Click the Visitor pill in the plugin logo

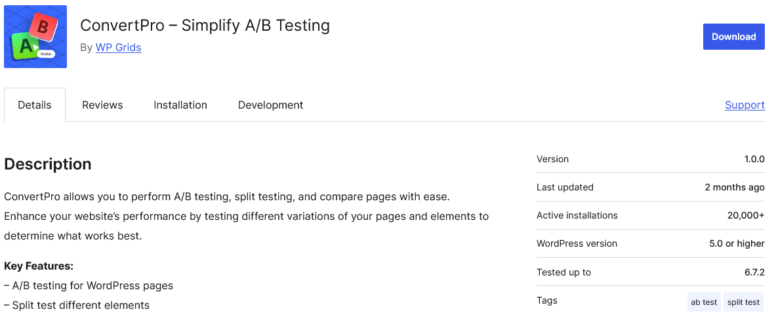[46, 54]
